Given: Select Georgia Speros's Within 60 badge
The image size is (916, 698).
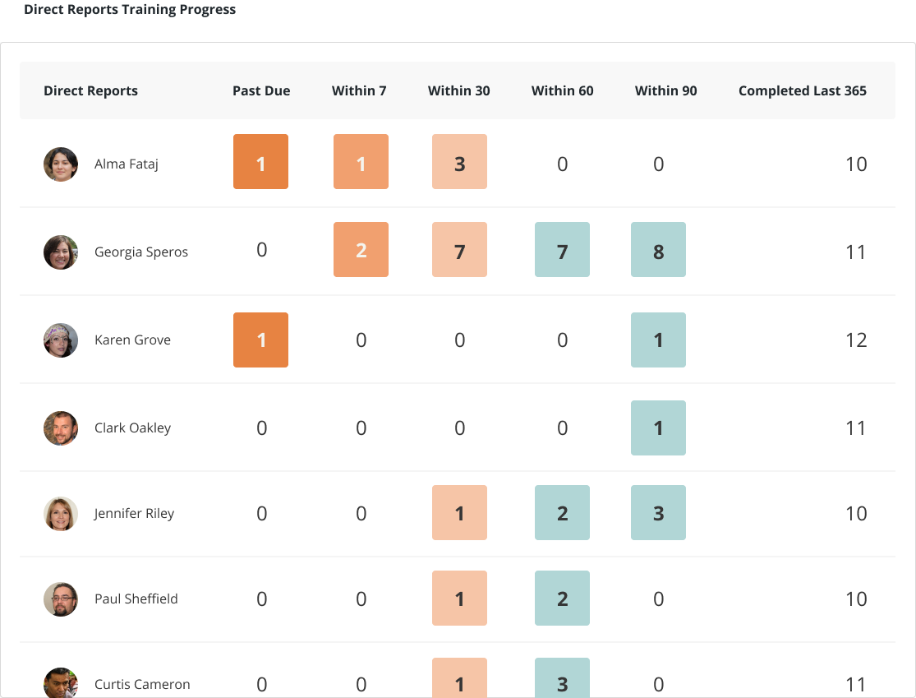Looking at the screenshot, I should coord(562,249).
